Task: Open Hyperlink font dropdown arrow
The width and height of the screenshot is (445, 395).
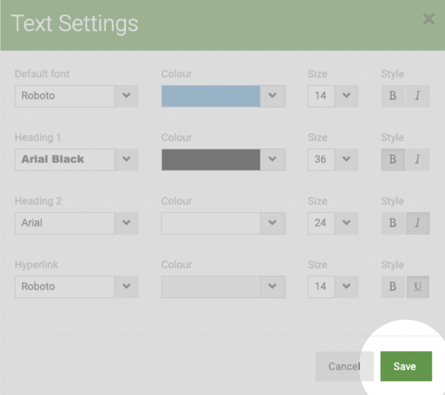Action: click(x=127, y=287)
